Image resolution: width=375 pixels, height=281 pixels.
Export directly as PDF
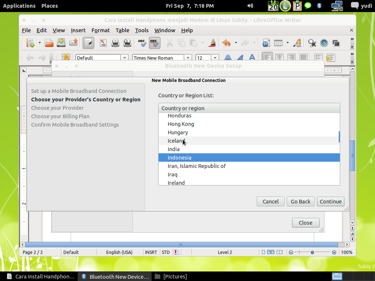pyautogui.click(x=103, y=43)
